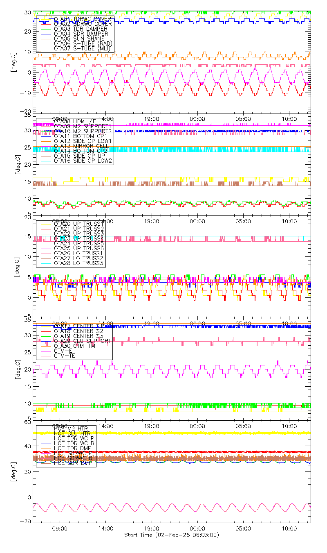Select legend label 'OTA04 SDR DAMPER'
327x553 pixels.
[81, 34]
